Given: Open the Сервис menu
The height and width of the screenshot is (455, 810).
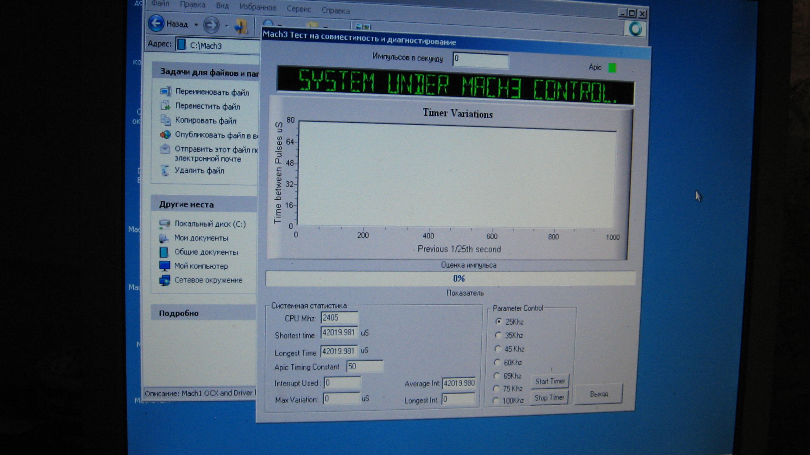Looking at the screenshot, I should point(298,9).
